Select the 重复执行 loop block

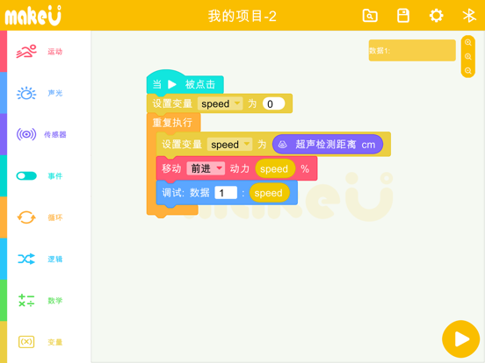[172, 123]
